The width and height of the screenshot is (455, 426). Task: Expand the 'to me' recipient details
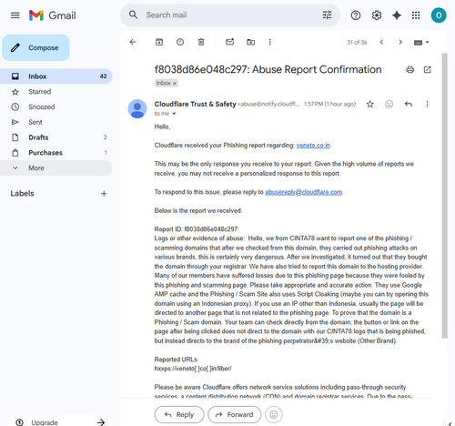[x=174, y=114]
